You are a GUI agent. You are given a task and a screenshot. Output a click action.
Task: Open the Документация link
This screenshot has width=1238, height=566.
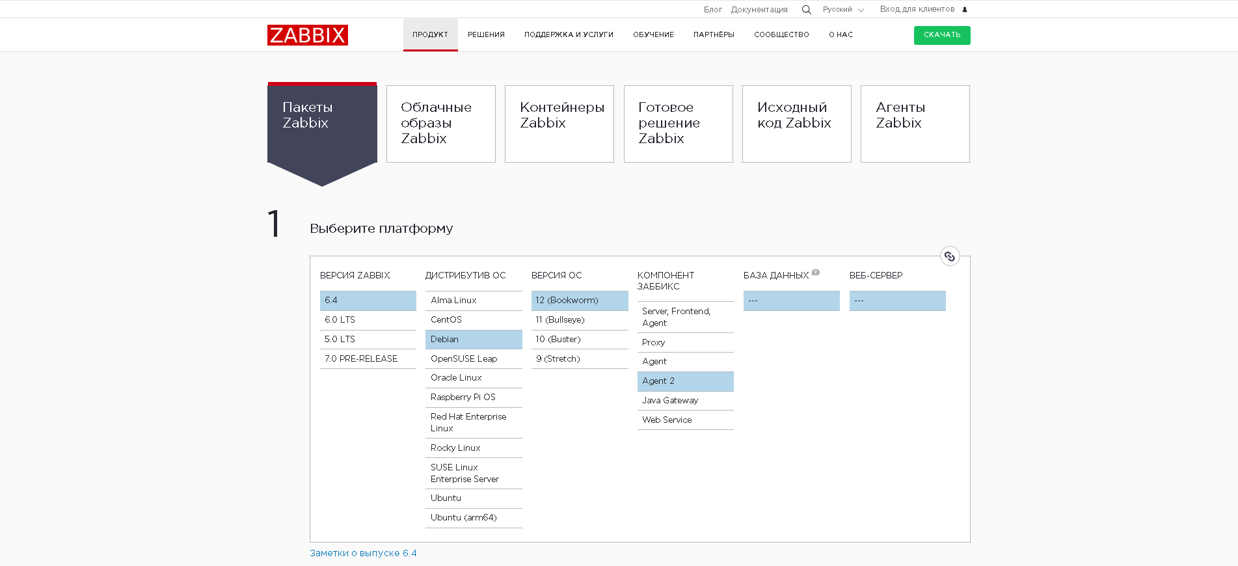[x=759, y=10]
